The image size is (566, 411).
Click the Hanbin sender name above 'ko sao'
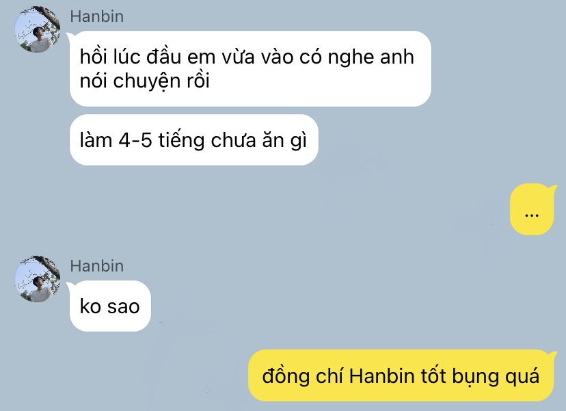[x=97, y=266]
